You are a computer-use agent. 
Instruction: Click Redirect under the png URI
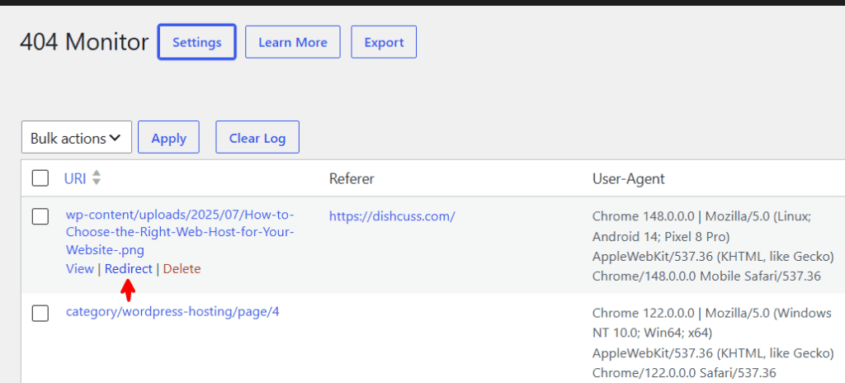pyautogui.click(x=128, y=268)
